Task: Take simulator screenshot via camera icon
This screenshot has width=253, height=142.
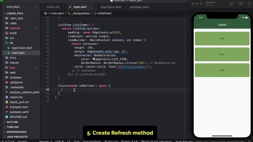Action: pyautogui.click(x=240, y=4)
